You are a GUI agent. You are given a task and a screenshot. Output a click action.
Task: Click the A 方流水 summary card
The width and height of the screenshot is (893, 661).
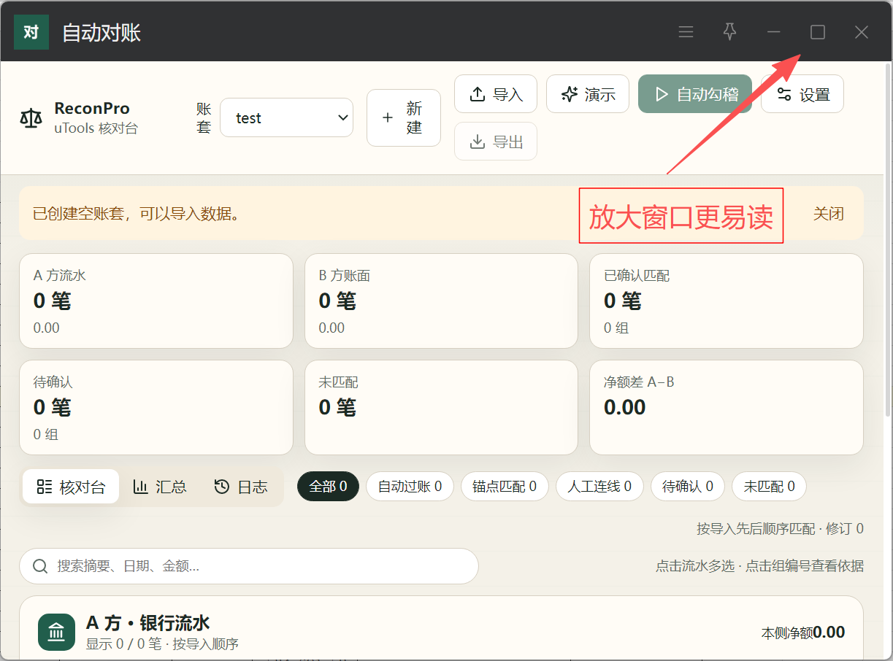[x=156, y=301]
